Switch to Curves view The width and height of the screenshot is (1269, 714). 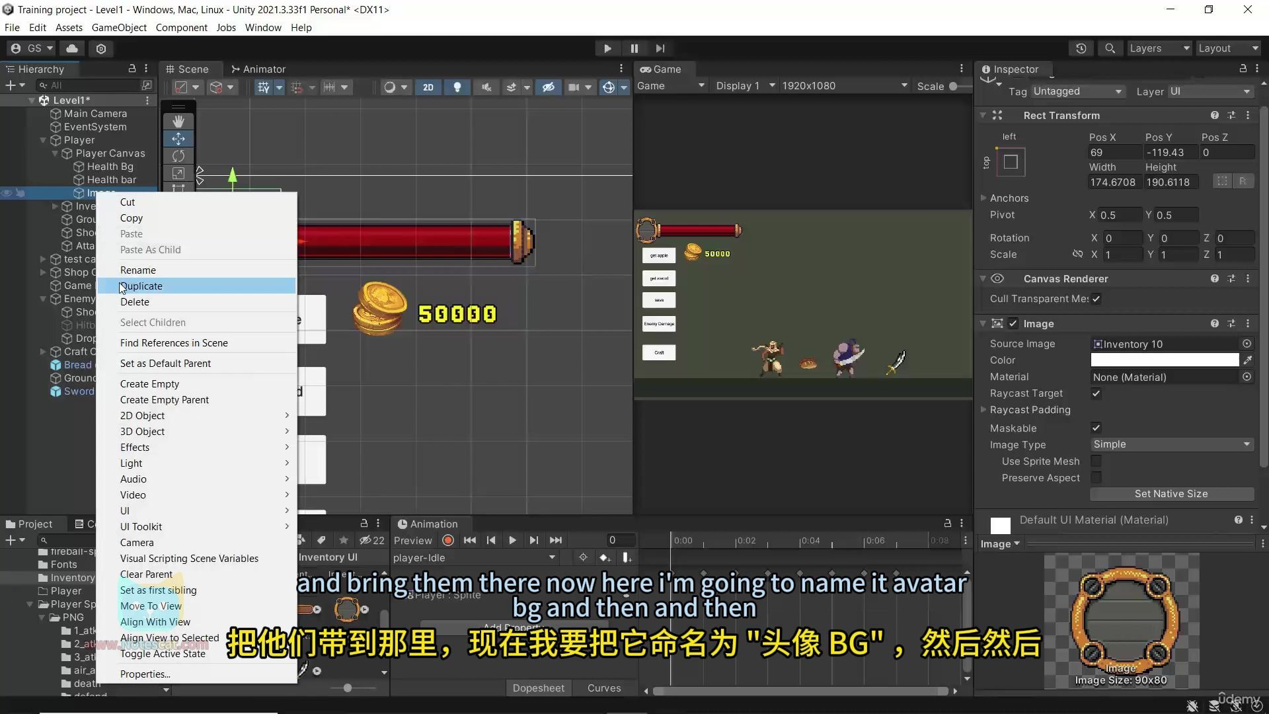pyautogui.click(x=604, y=688)
